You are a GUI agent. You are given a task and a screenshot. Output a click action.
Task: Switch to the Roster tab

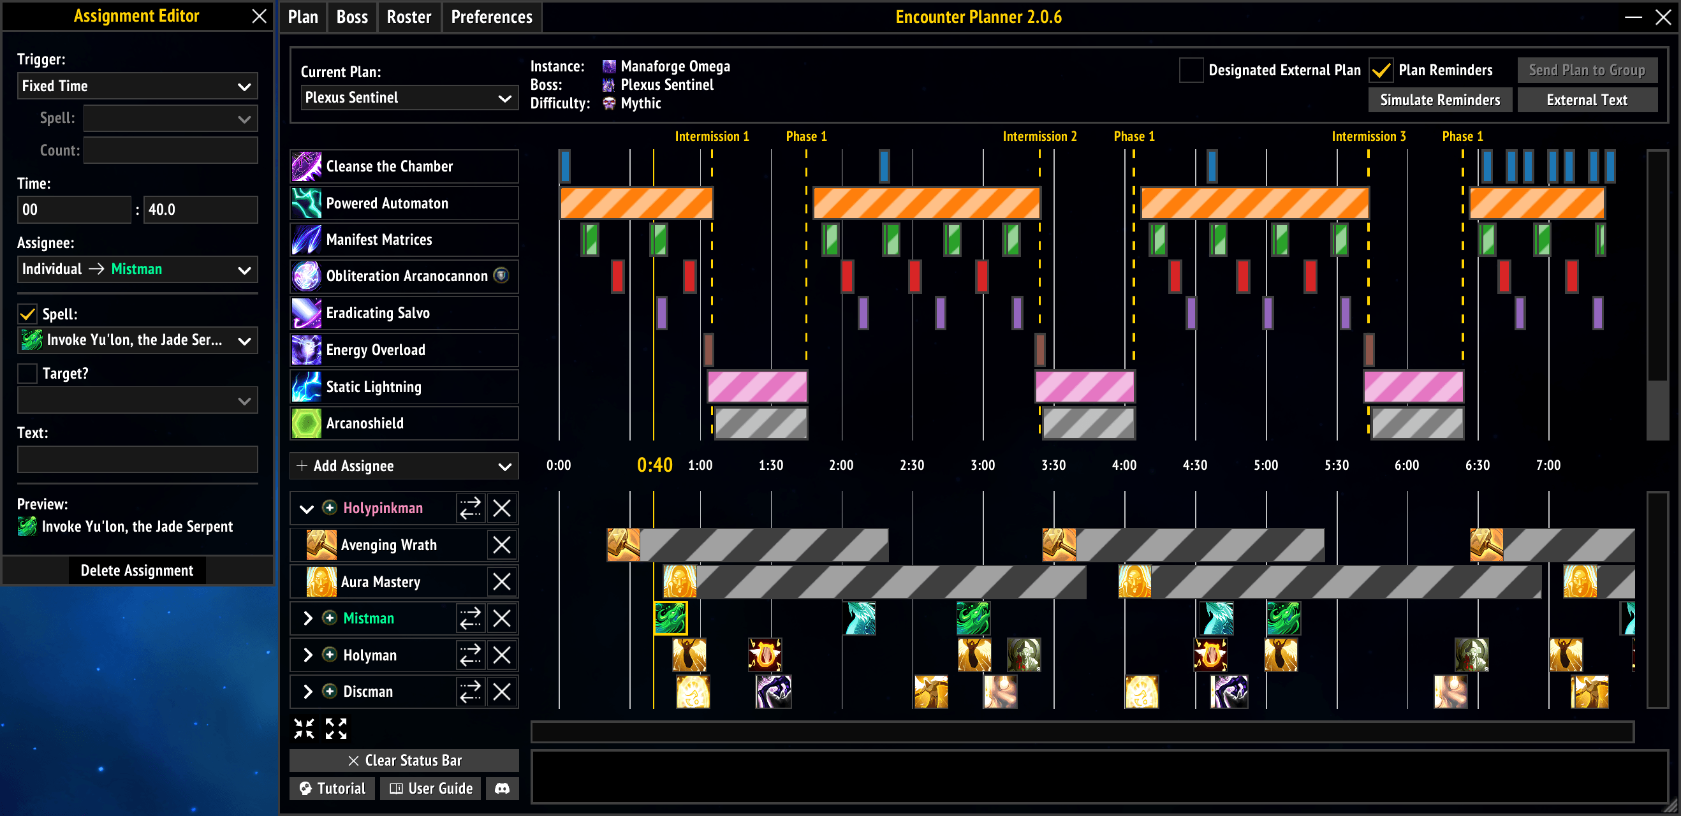pyautogui.click(x=409, y=17)
